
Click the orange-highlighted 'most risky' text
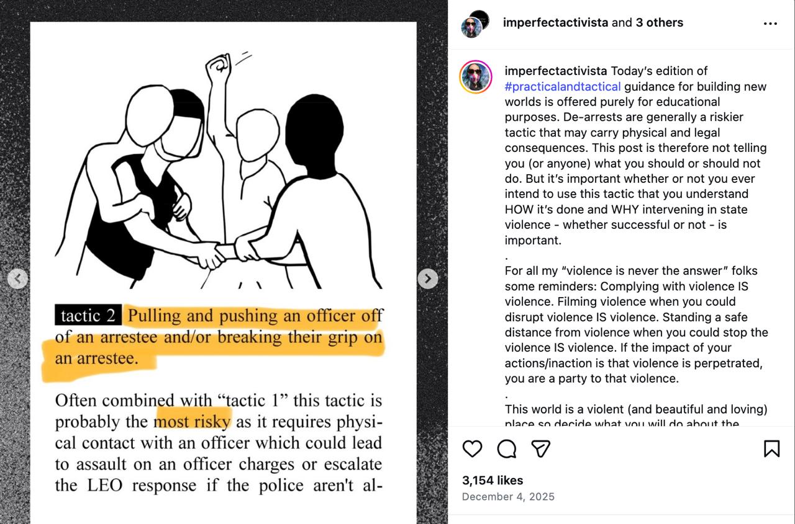coord(193,422)
